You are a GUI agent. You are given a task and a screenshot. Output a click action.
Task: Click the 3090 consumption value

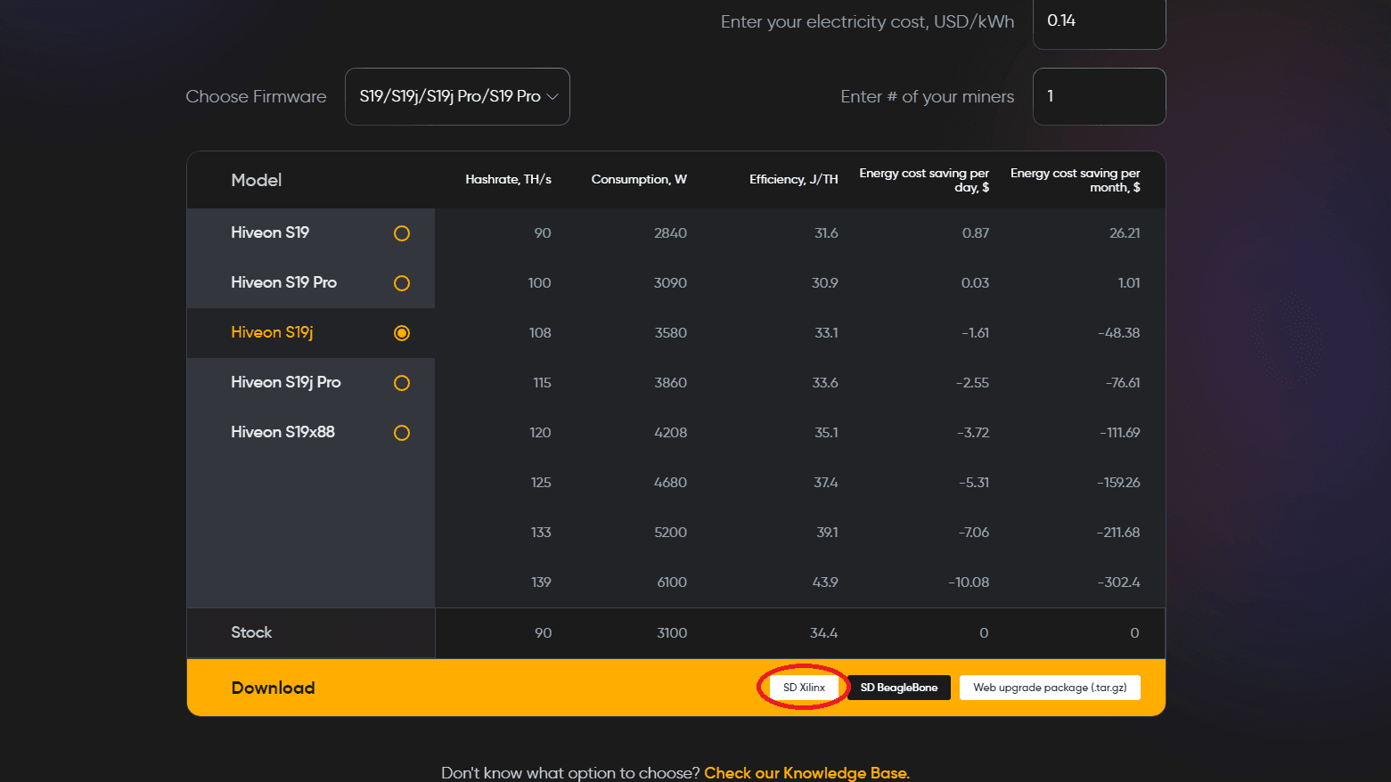tap(670, 282)
